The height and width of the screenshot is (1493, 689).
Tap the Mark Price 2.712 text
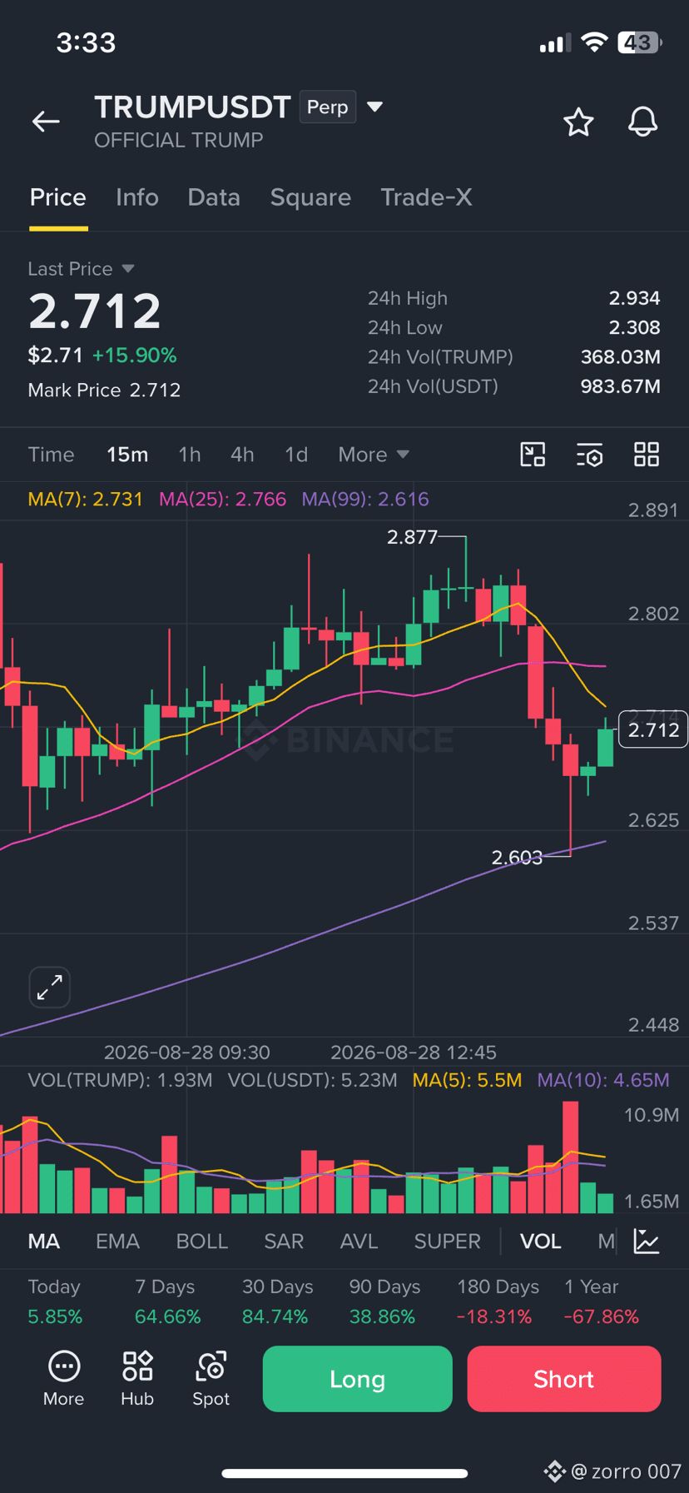(104, 391)
